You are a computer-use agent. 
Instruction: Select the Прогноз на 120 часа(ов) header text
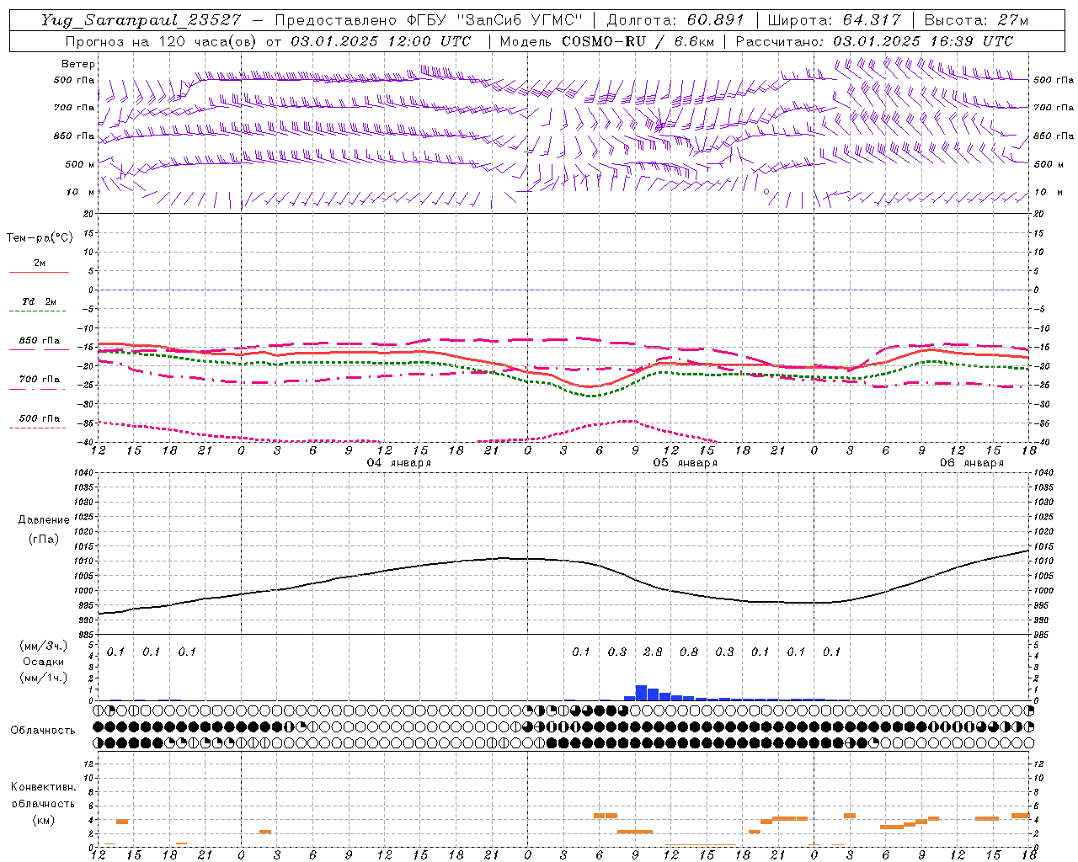click(163, 41)
